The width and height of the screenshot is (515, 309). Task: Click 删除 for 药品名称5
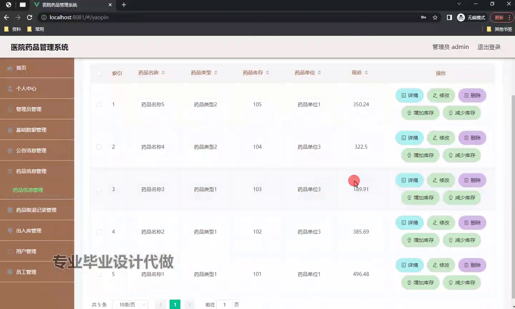[x=472, y=95]
